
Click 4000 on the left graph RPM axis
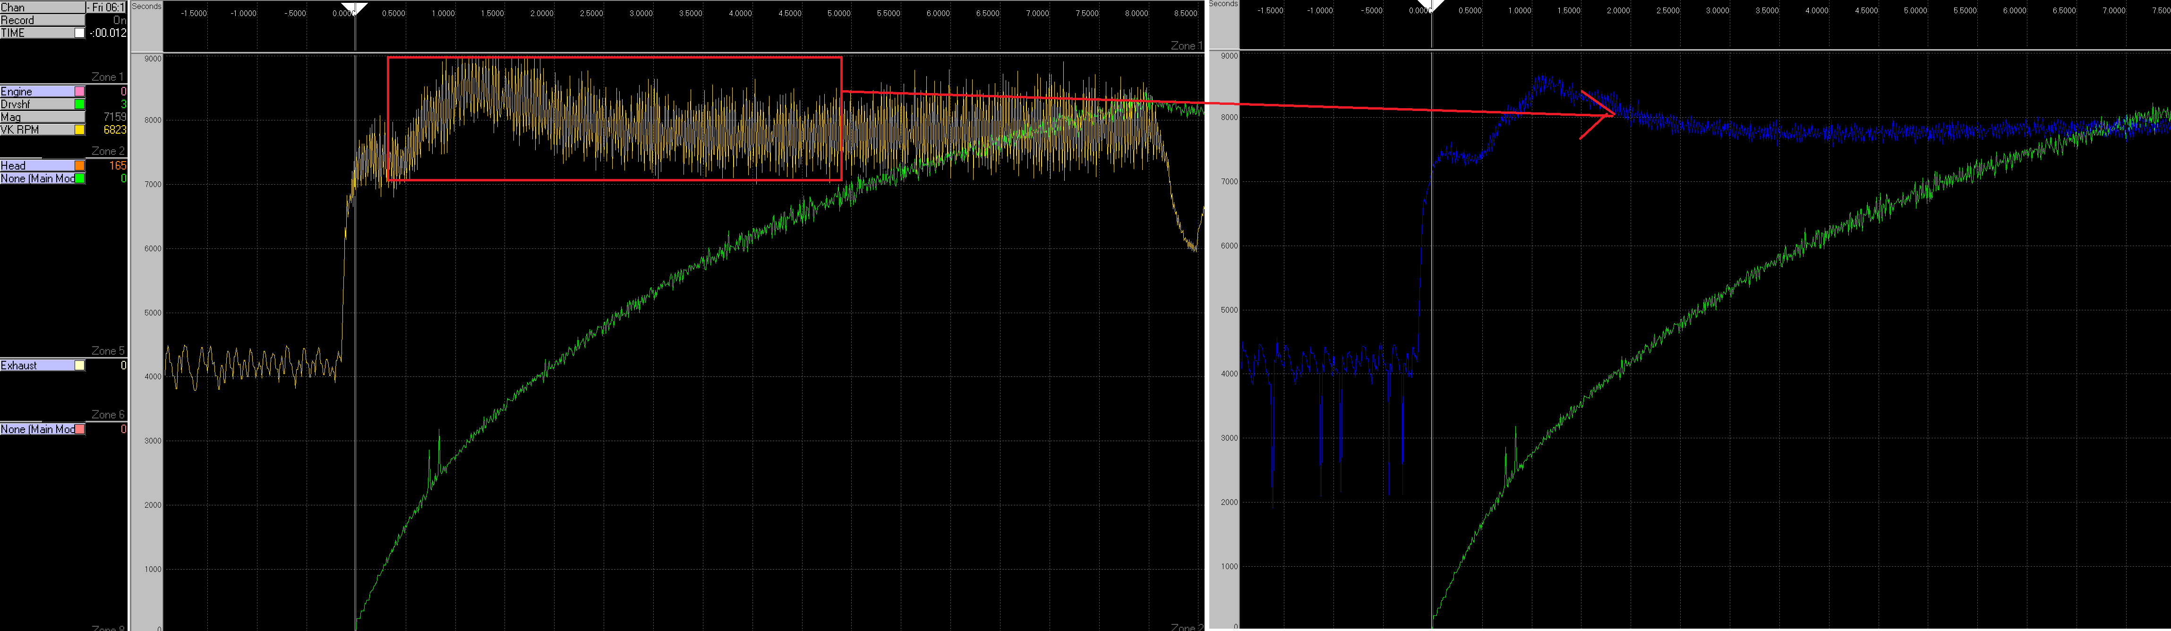(153, 376)
